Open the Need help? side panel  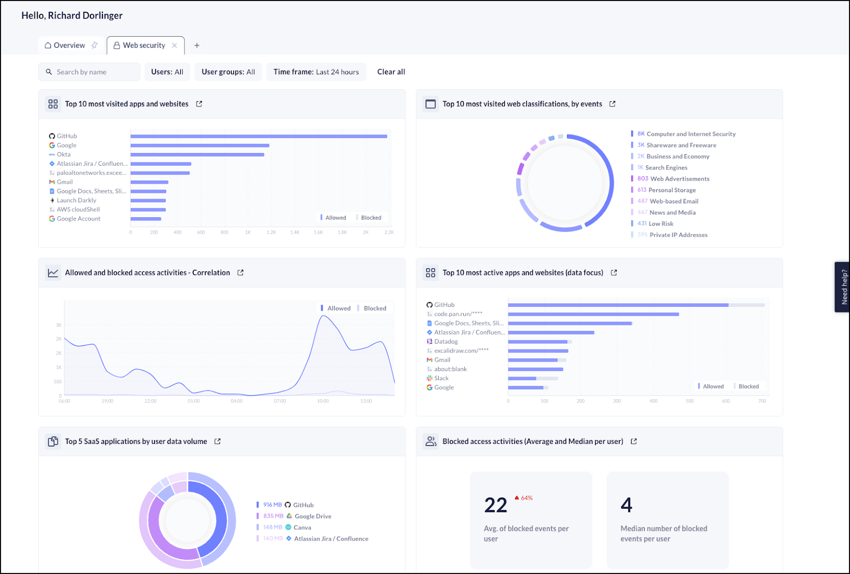pyautogui.click(x=843, y=287)
